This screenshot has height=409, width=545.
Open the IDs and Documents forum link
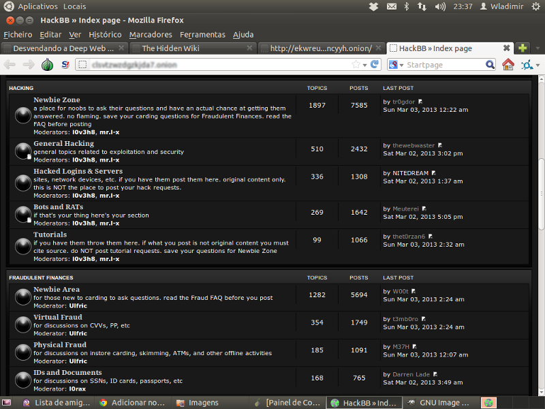(67, 372)
